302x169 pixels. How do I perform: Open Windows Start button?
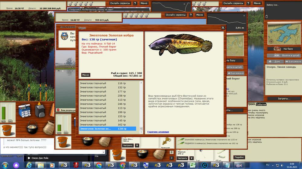tap(5, 165)
